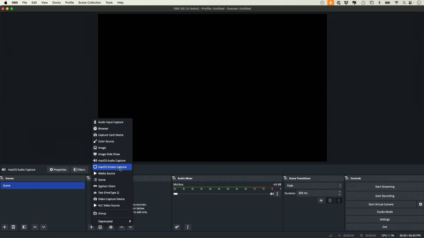
Task: Open Mic/Aux channel options dots
Action: [278, 194]
